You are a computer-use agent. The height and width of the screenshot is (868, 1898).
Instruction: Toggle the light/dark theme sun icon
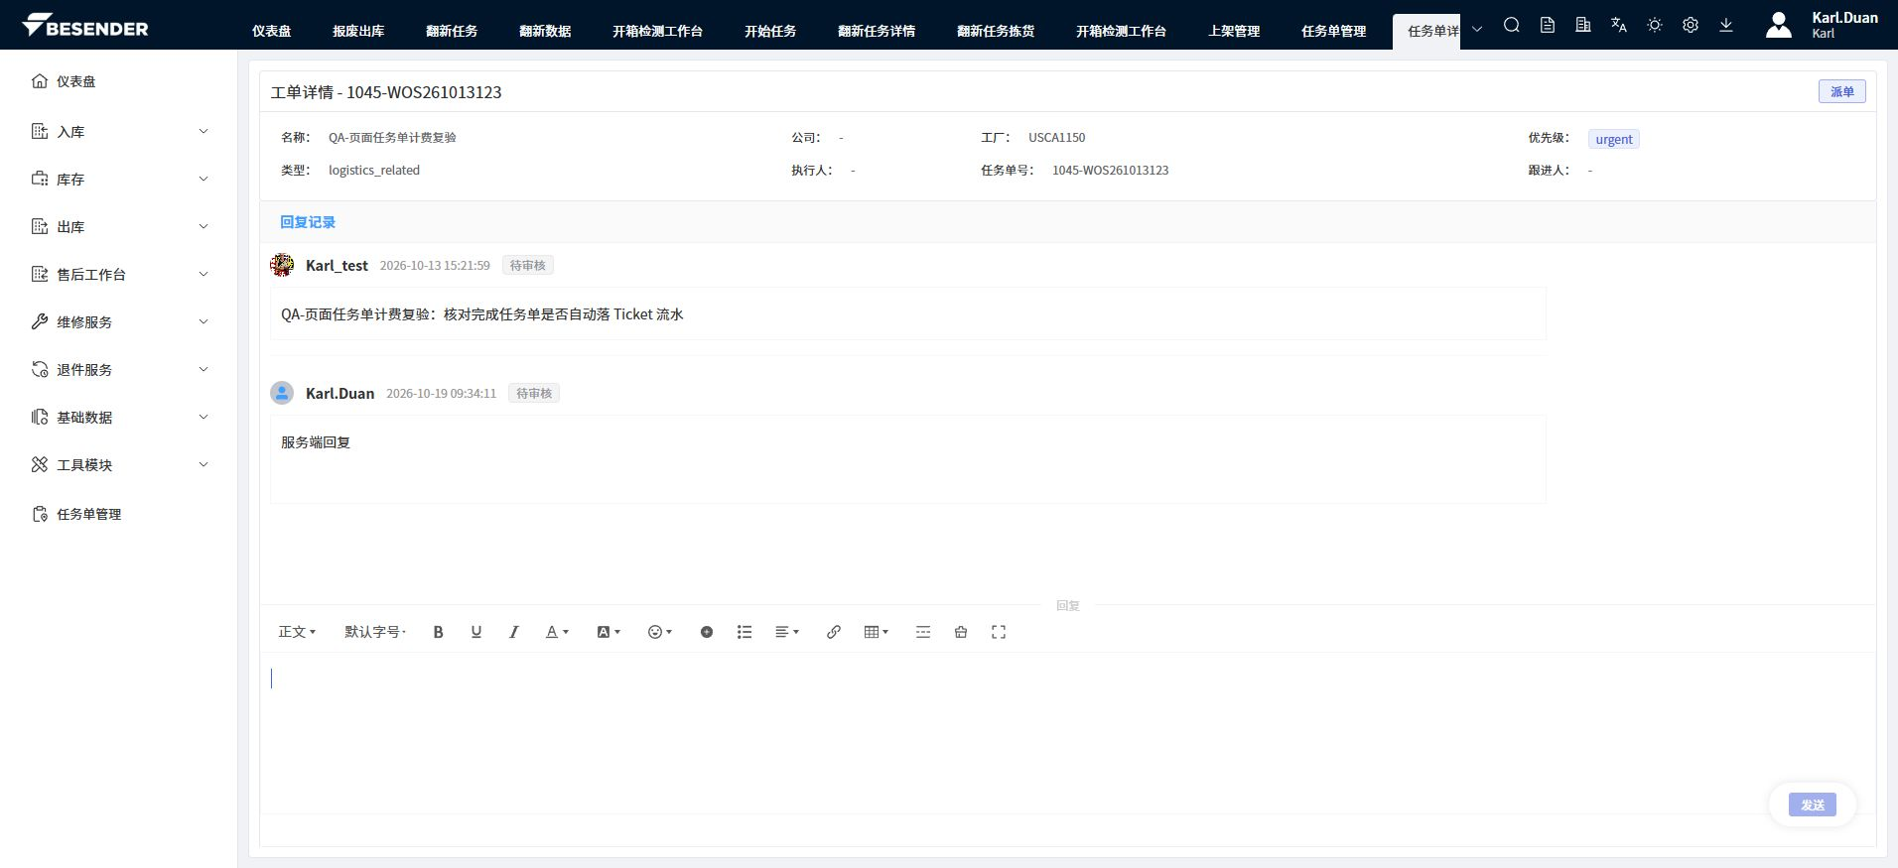click(x=1655, y=26)
